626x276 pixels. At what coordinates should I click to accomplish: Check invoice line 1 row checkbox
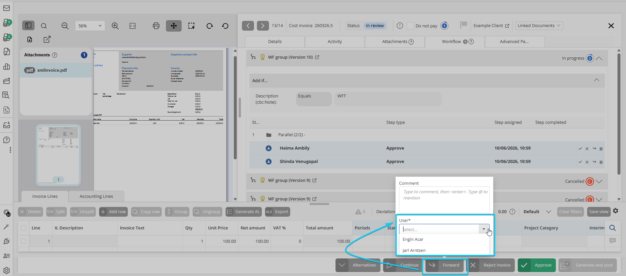click(x=23, y=241)
